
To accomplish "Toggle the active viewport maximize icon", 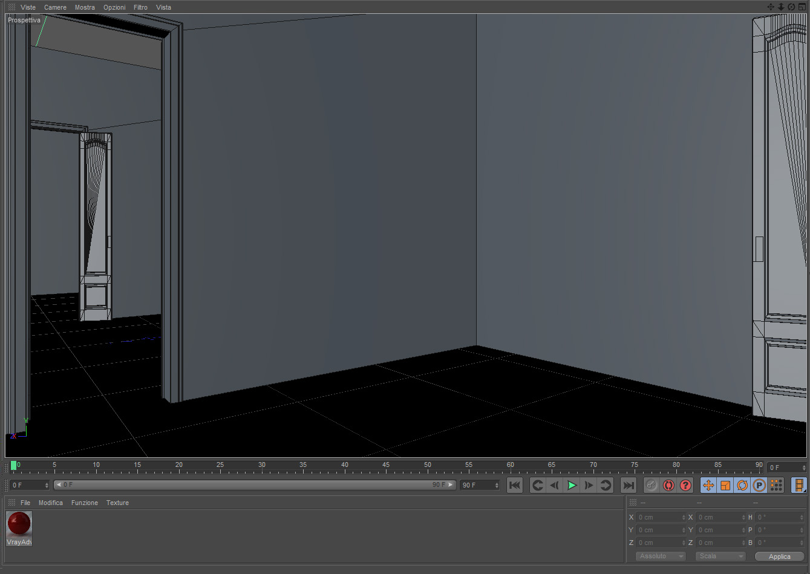I will click(802, 7).
